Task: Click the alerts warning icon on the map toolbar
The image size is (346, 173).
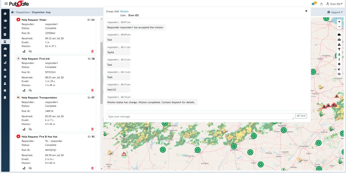Action: 339,44
